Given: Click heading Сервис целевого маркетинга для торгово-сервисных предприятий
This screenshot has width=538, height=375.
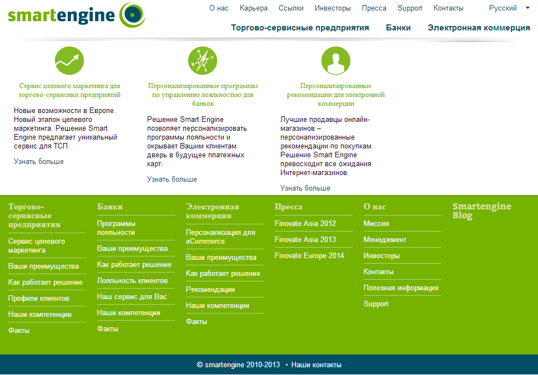Looking at the screenshot, I should pyautogui.click(x=69, y=90).
